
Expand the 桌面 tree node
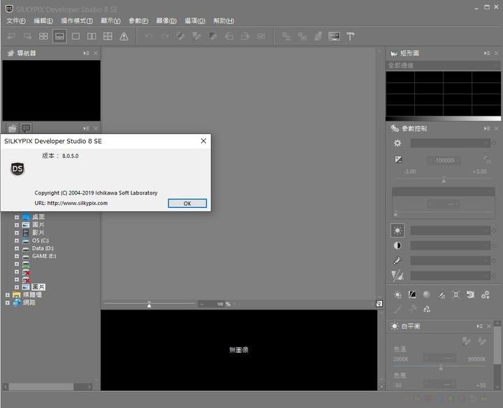coord(17,217)
